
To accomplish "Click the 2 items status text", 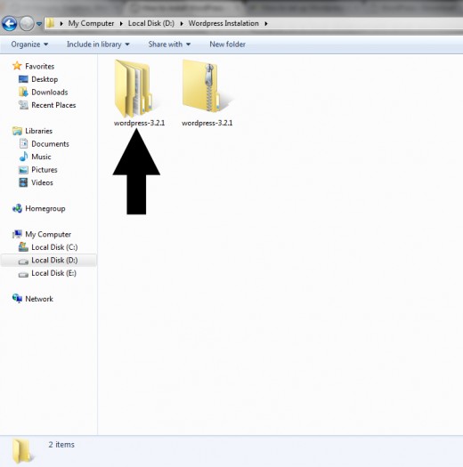I will click(x=61, y=445).
